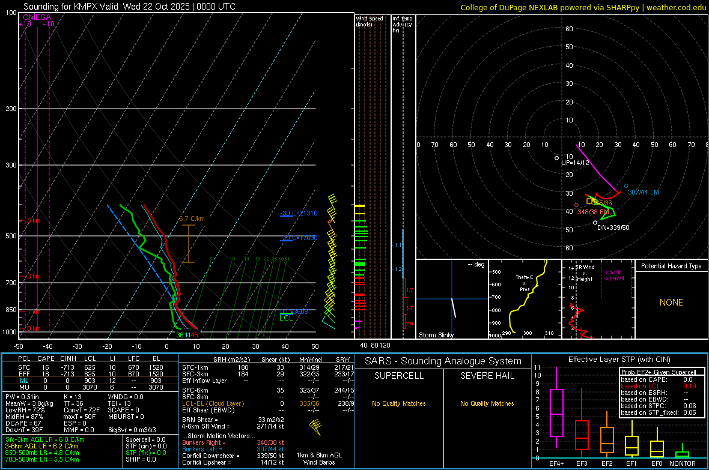Click the green LCL label on skew-T

click(286, 318)
